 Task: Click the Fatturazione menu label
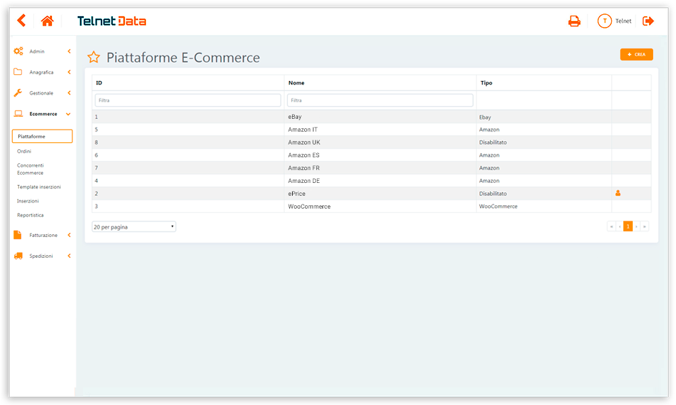pos(43,235)
